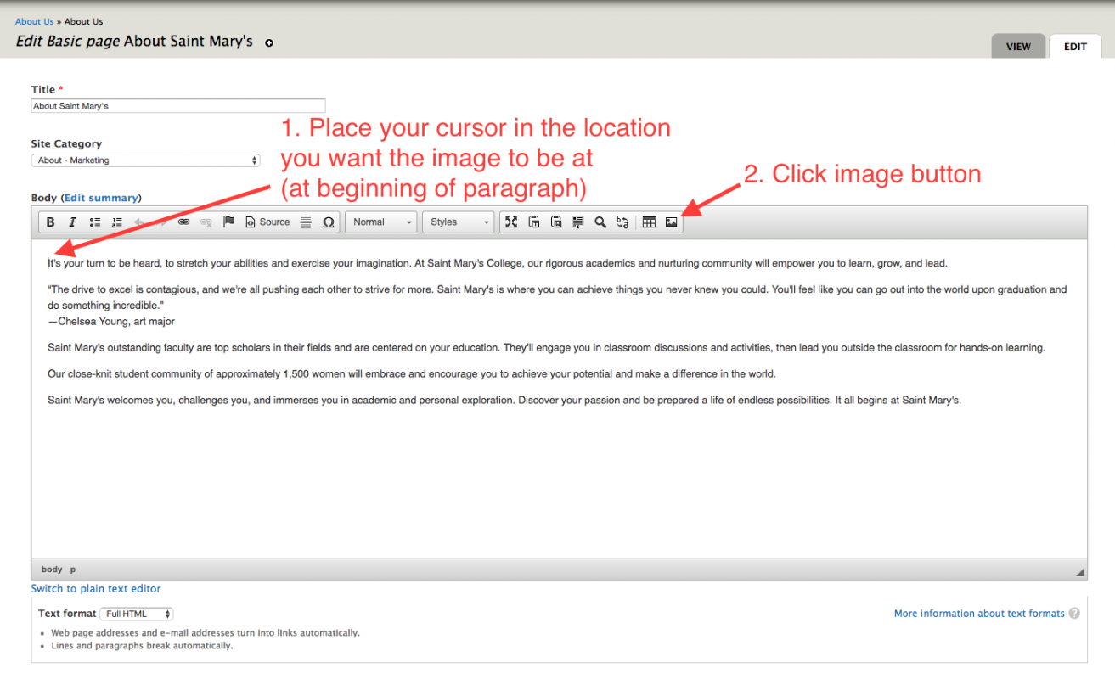Open the special character (Omega) picker
This screenshot has width=1115, height=679.
point(329,222)
